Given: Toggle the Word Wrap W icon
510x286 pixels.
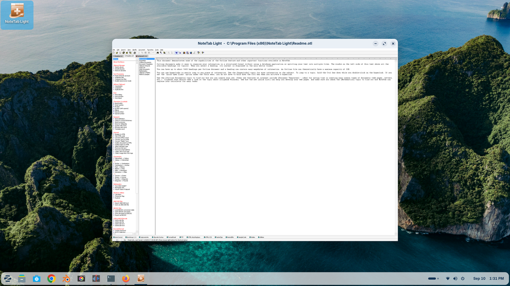Looking at the screenshot, I should tap(176, 53).
